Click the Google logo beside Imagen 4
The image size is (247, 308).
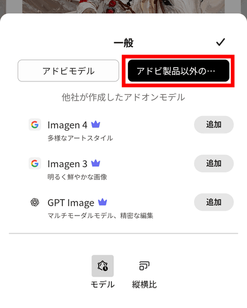[35, 124]
